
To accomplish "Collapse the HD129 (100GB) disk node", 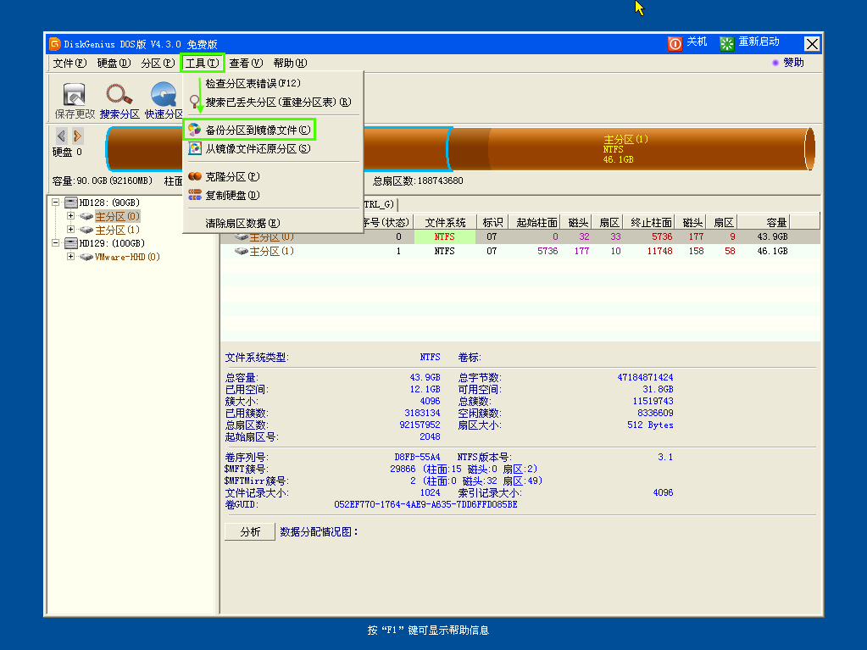I will 55,242.
